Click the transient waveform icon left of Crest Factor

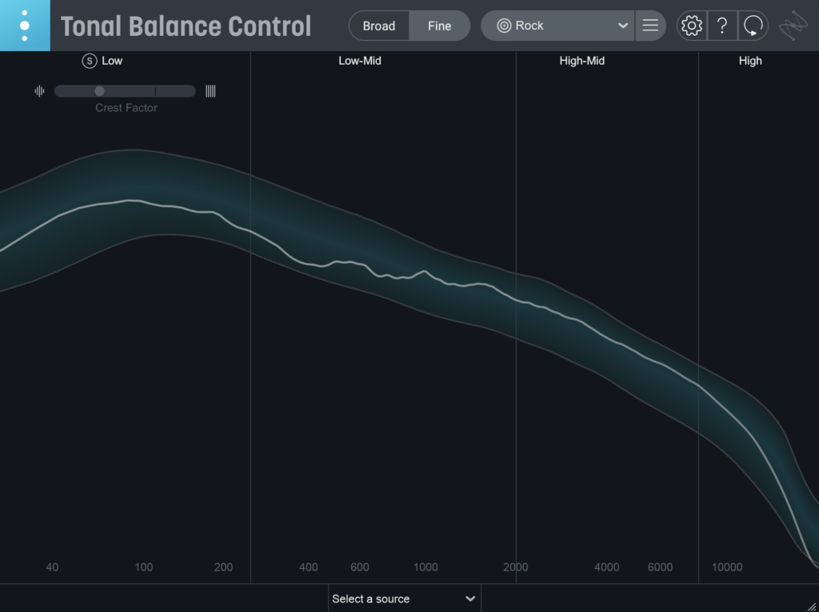click(38, 91)
